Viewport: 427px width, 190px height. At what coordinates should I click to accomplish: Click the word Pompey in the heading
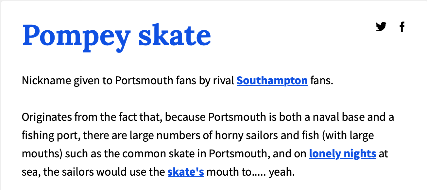coord(77,37)
